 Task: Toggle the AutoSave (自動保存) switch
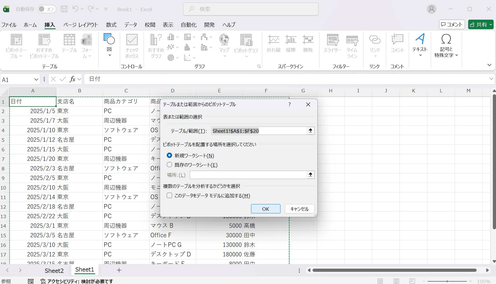[x=46, y=9]
